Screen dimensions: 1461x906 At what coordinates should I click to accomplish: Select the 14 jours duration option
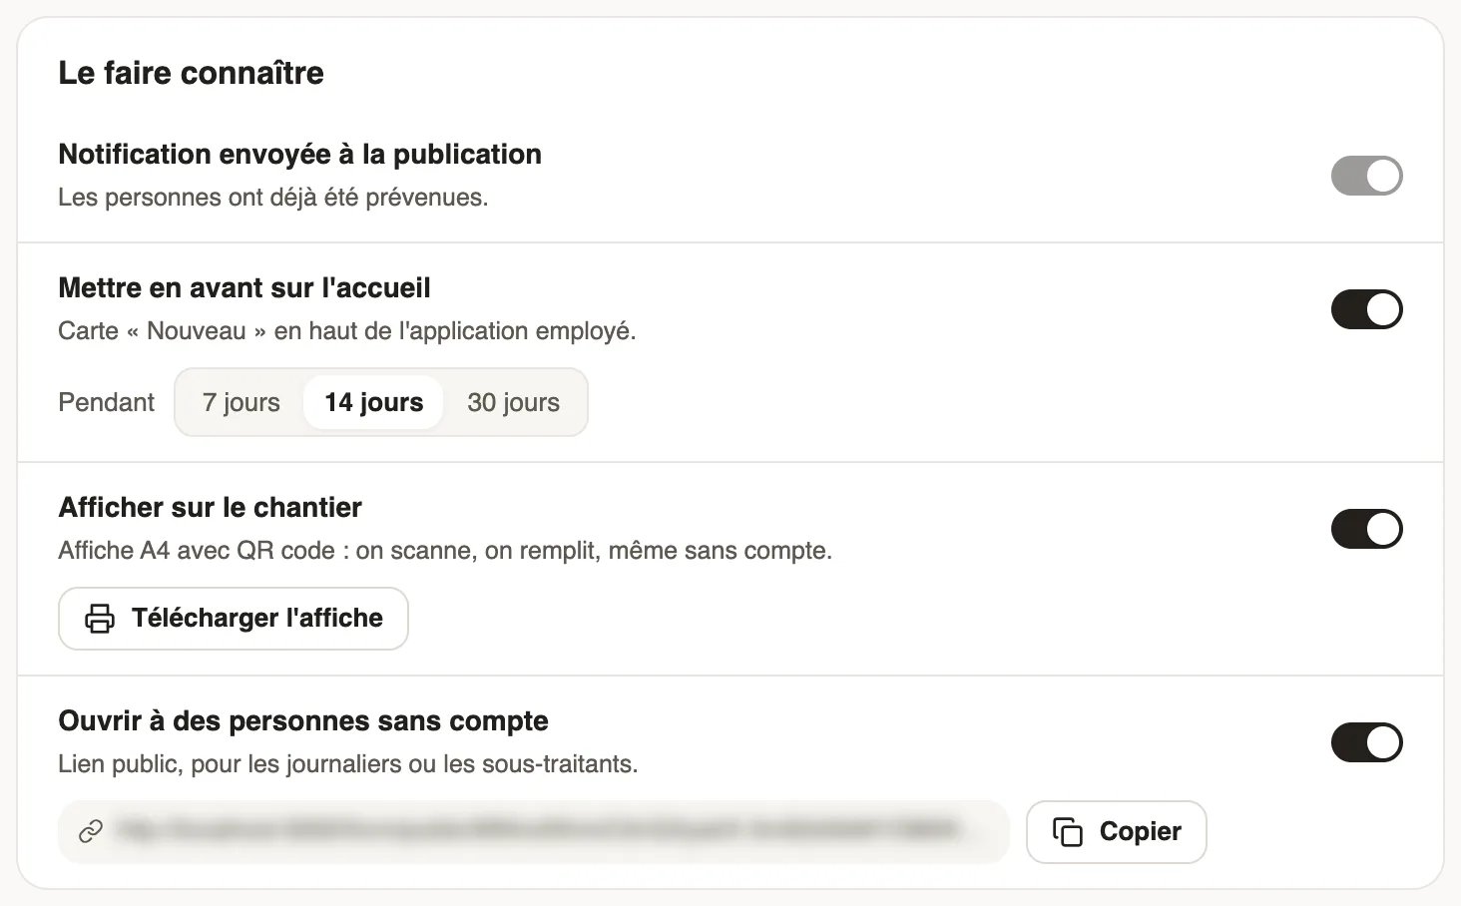[373, 402]
